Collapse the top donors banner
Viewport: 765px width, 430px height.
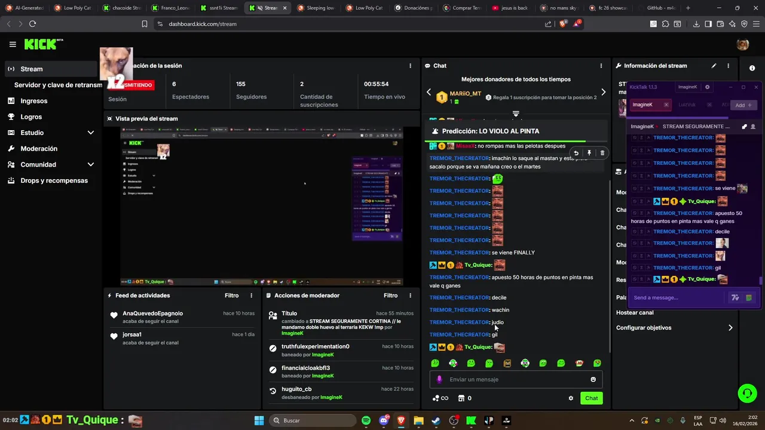[516, 113]
